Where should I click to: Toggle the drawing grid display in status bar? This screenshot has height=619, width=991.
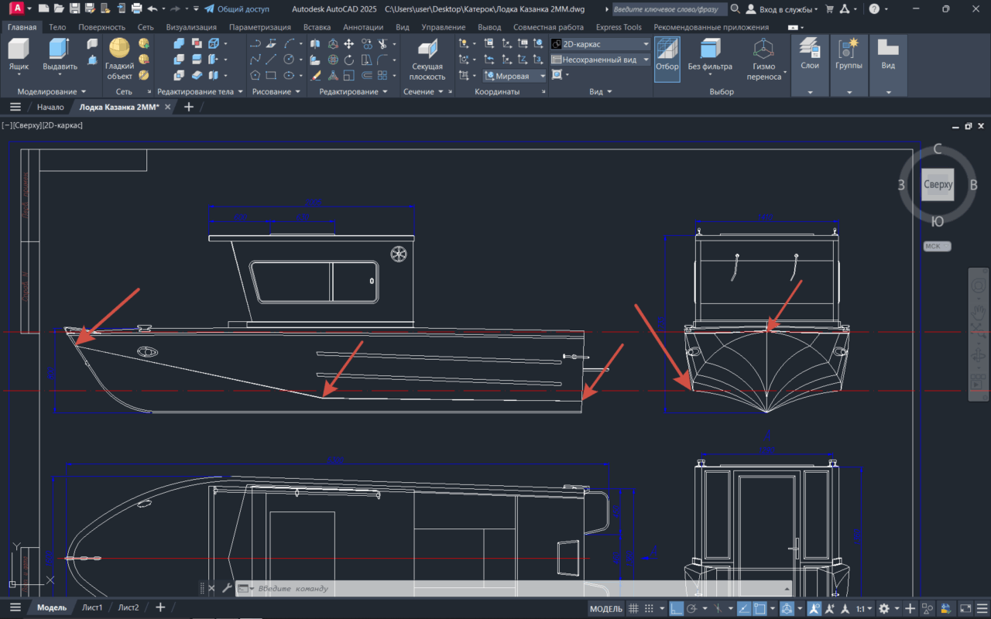633,609
